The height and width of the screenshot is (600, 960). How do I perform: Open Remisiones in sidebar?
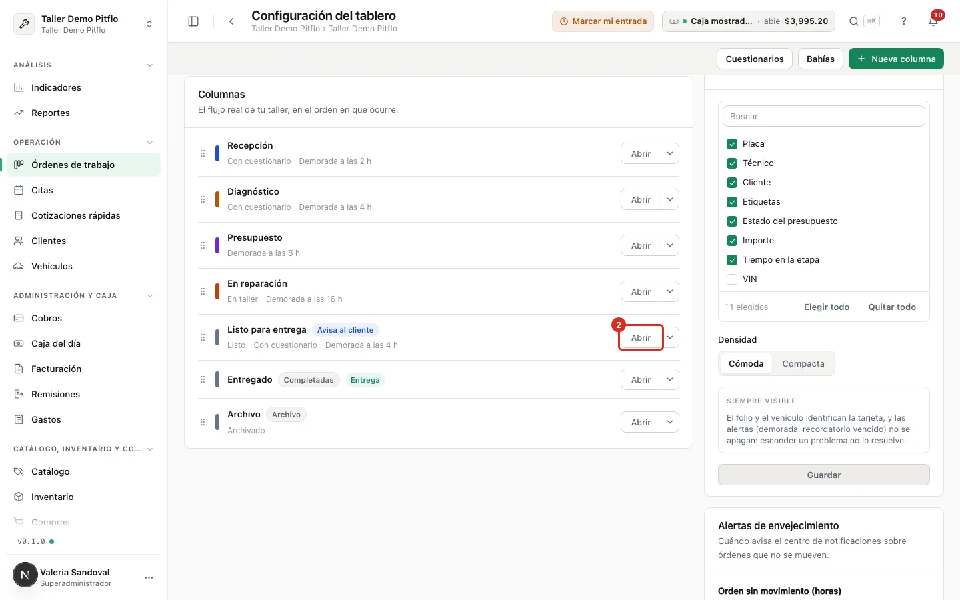[x=83, y=394]
